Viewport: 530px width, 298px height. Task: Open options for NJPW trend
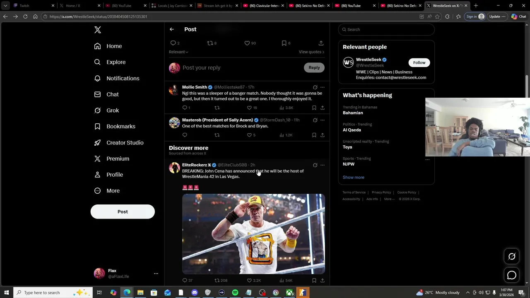[427, 159]
